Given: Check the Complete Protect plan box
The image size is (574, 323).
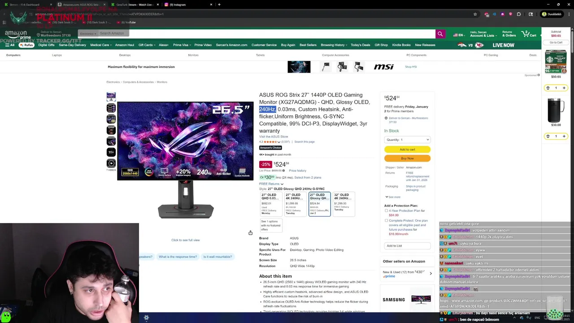Looking at the screenshot, I should click(386, 221).
